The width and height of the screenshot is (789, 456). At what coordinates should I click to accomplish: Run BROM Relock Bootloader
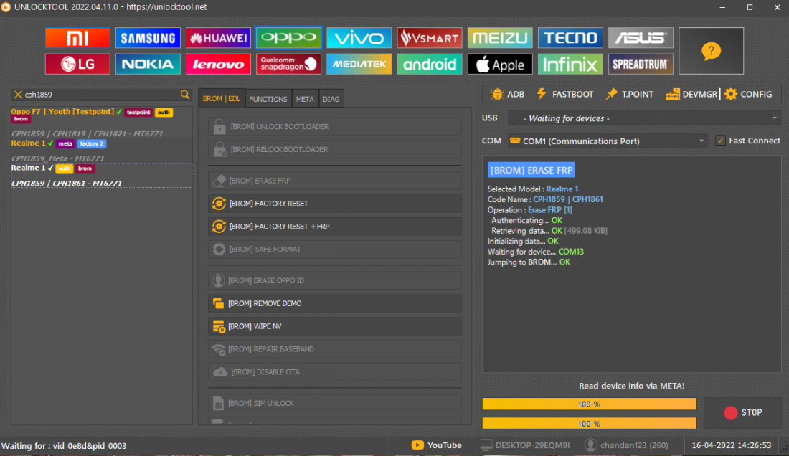pyautogui.click(x=335, y=149)
